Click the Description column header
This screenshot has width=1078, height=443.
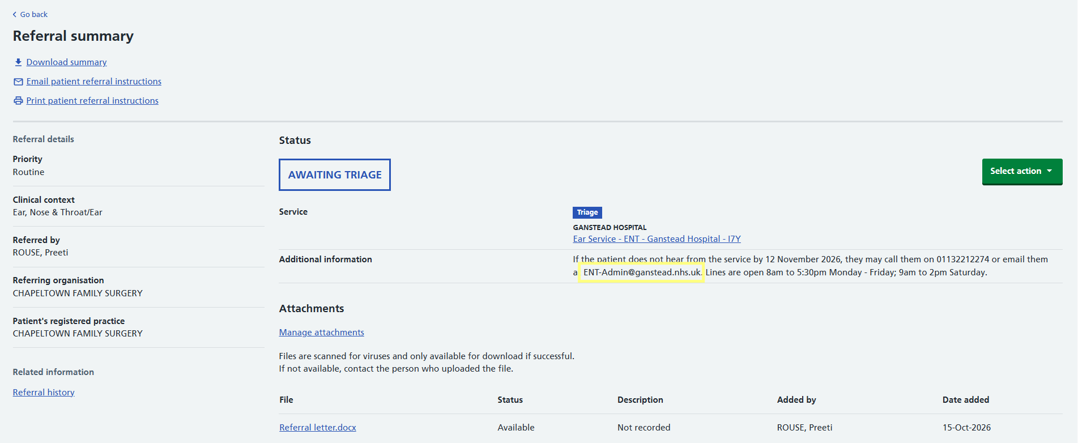pyautogui.click(x=640, y=400)
